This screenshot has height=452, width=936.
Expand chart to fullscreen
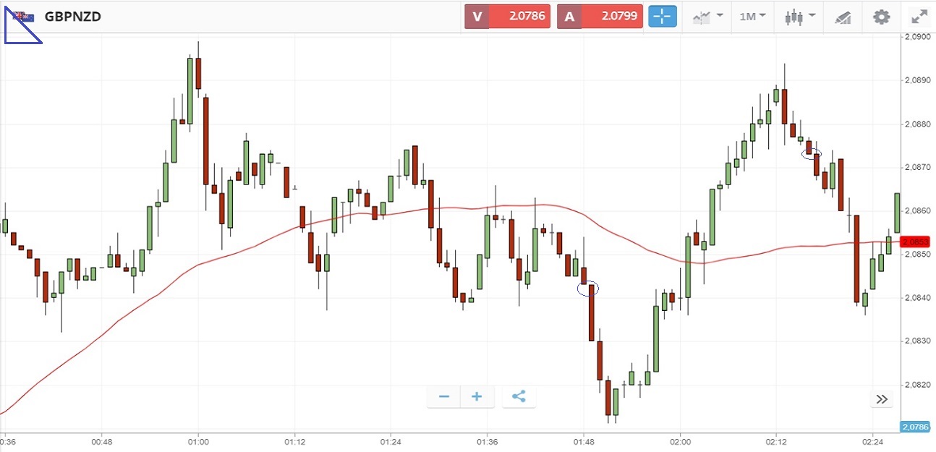(919, 17)
